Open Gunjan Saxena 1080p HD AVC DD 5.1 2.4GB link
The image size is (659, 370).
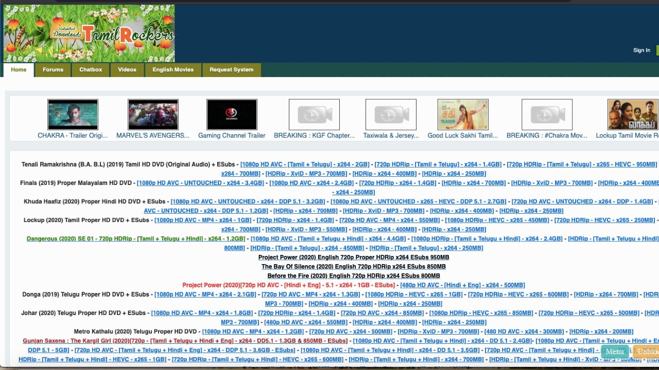tap(442, 341)
